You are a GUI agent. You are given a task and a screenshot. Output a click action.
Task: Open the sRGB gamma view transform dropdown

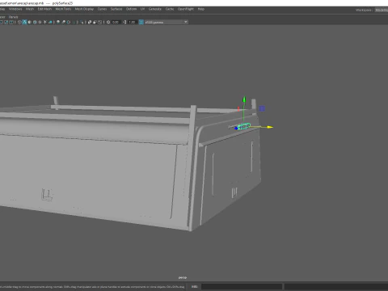166,22
